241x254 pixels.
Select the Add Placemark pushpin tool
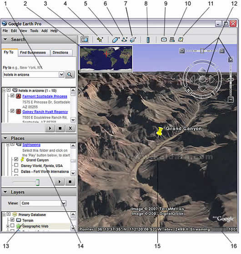click(x=100, y=40)
